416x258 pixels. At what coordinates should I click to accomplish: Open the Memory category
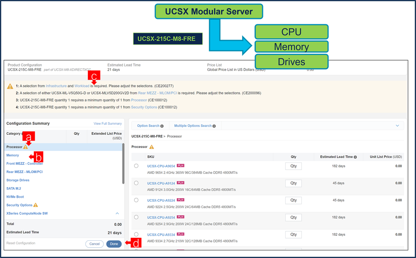click(13, 155)
